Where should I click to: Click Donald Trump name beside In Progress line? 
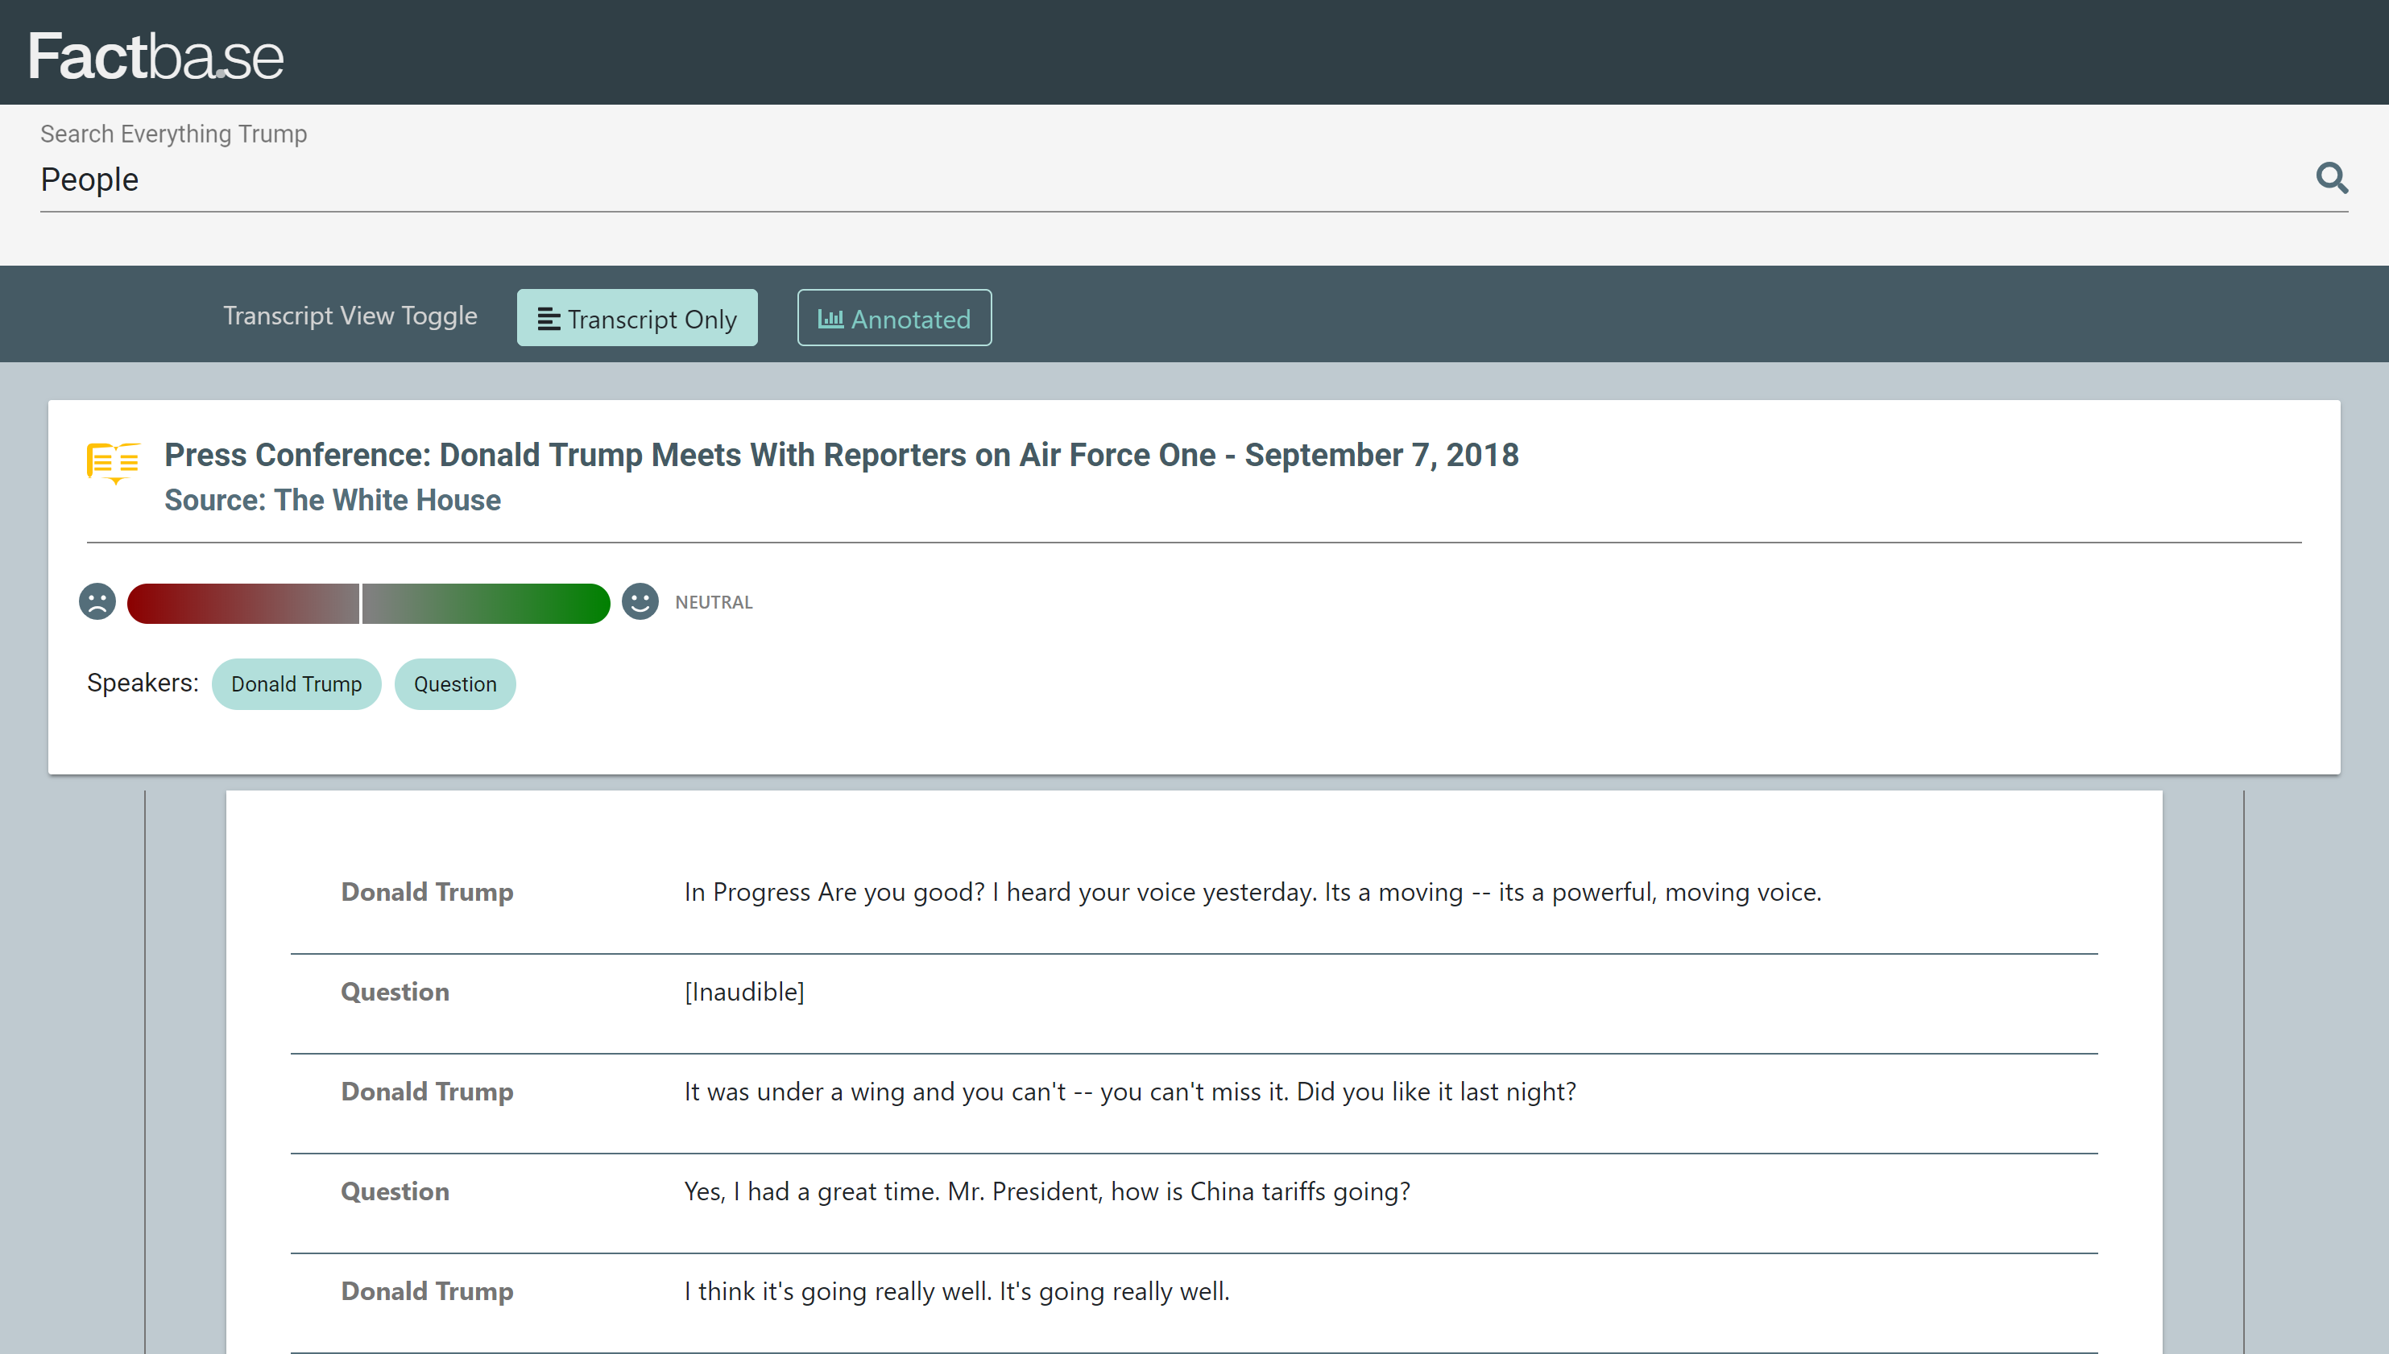pyautogui.click(x=427, y=892)
